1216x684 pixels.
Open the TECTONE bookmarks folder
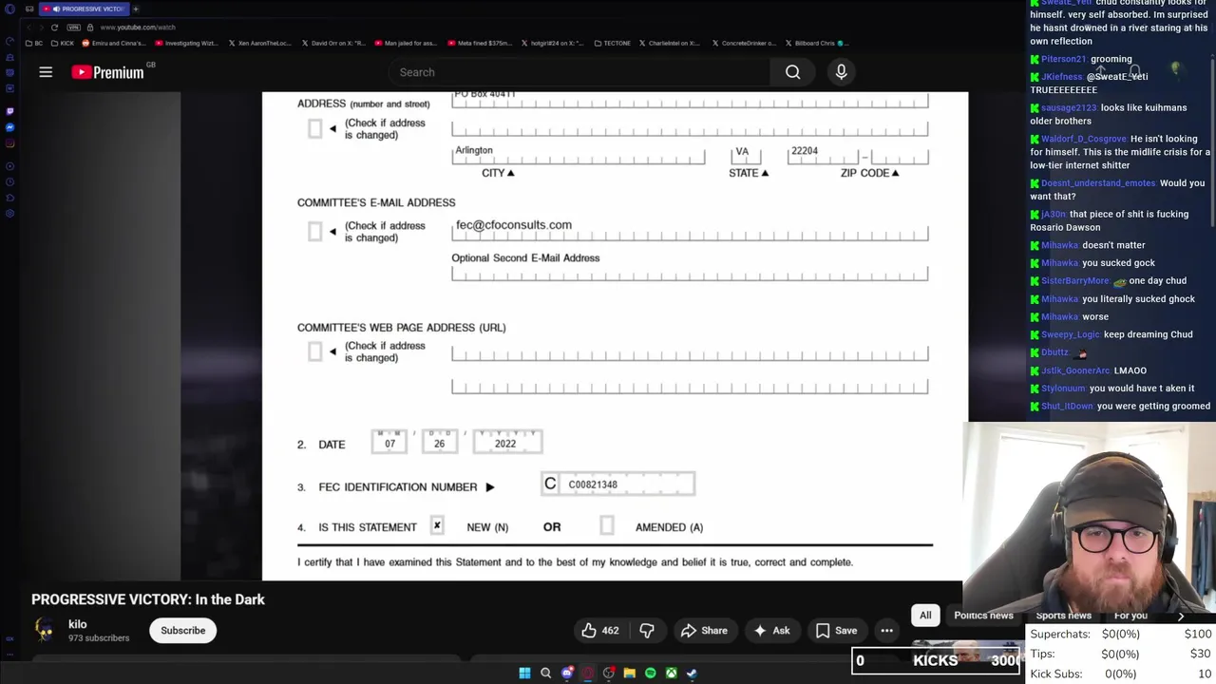point(612,43)
